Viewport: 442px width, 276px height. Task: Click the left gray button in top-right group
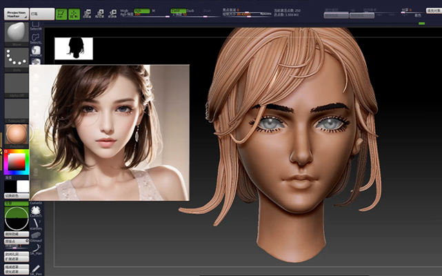pyautogui.click(x=336, y=15)
